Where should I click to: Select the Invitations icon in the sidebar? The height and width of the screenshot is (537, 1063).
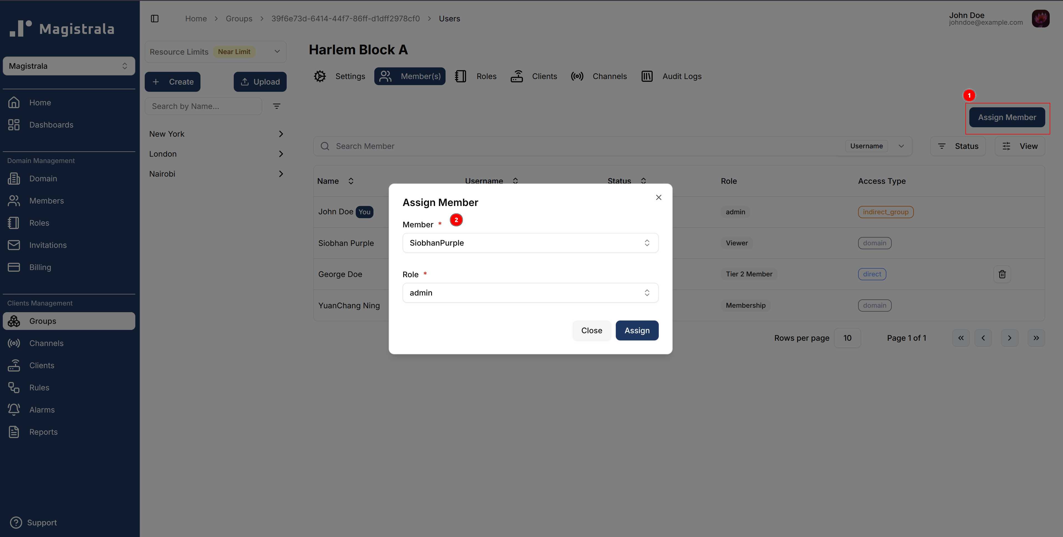point(14,245)
